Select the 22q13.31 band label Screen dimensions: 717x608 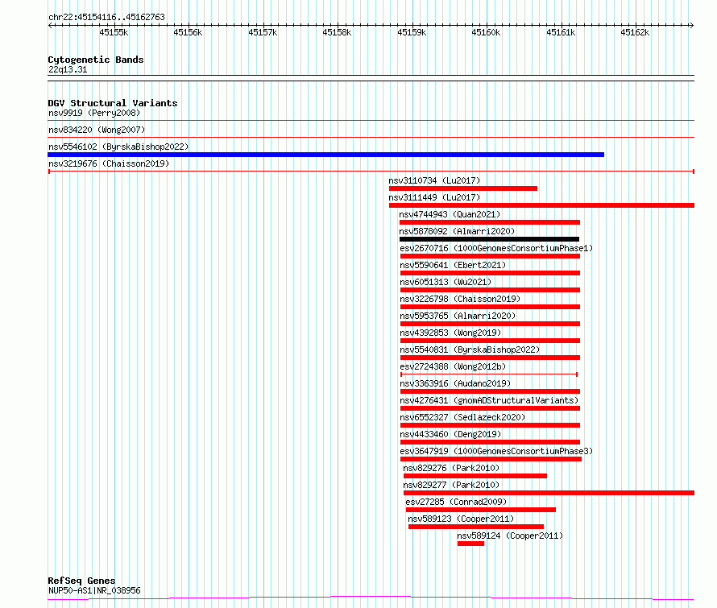click(68, 69)
